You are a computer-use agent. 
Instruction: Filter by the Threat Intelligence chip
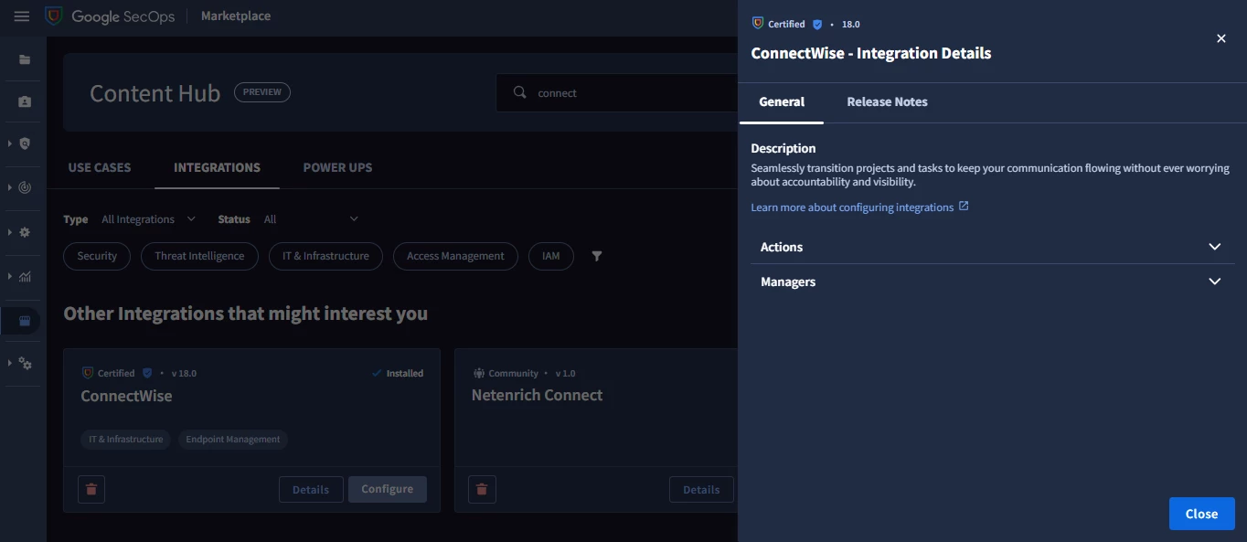[199, 256]
